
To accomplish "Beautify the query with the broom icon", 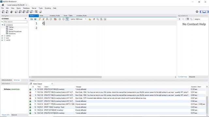I will tap(94, 19).
